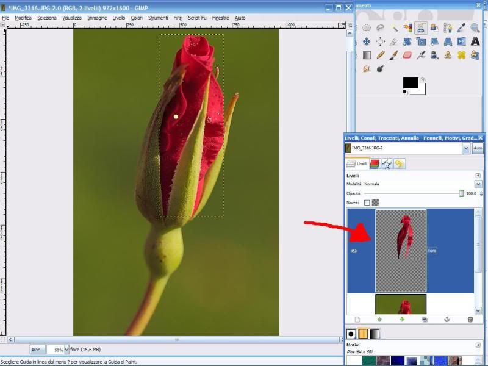
Task: Swap foreground and background colors
Action: (423, 80)
